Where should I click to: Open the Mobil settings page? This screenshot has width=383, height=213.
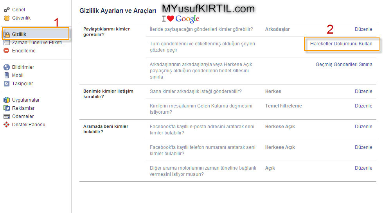pos(18,75)
